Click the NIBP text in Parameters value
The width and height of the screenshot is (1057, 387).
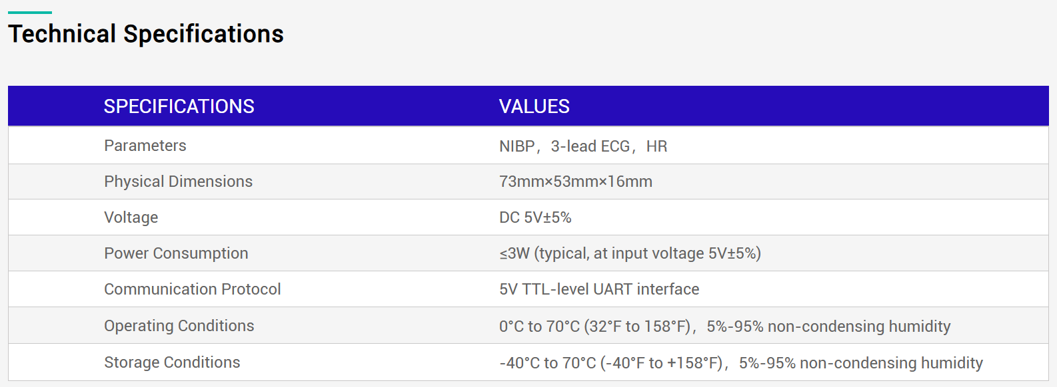click(x=517, y=146)
